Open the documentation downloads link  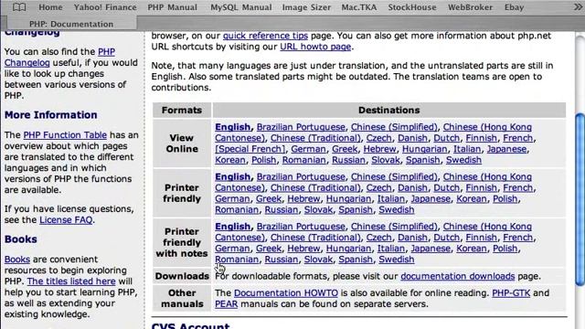pos(458,276)
